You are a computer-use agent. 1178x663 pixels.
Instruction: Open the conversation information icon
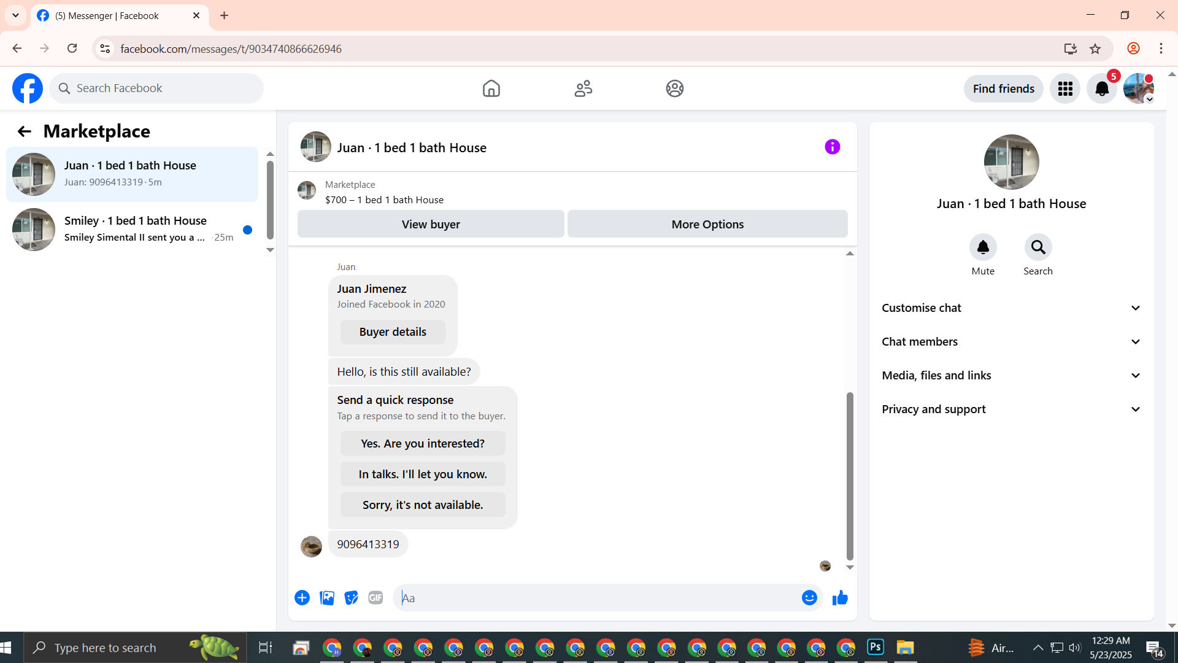point(832,147)
